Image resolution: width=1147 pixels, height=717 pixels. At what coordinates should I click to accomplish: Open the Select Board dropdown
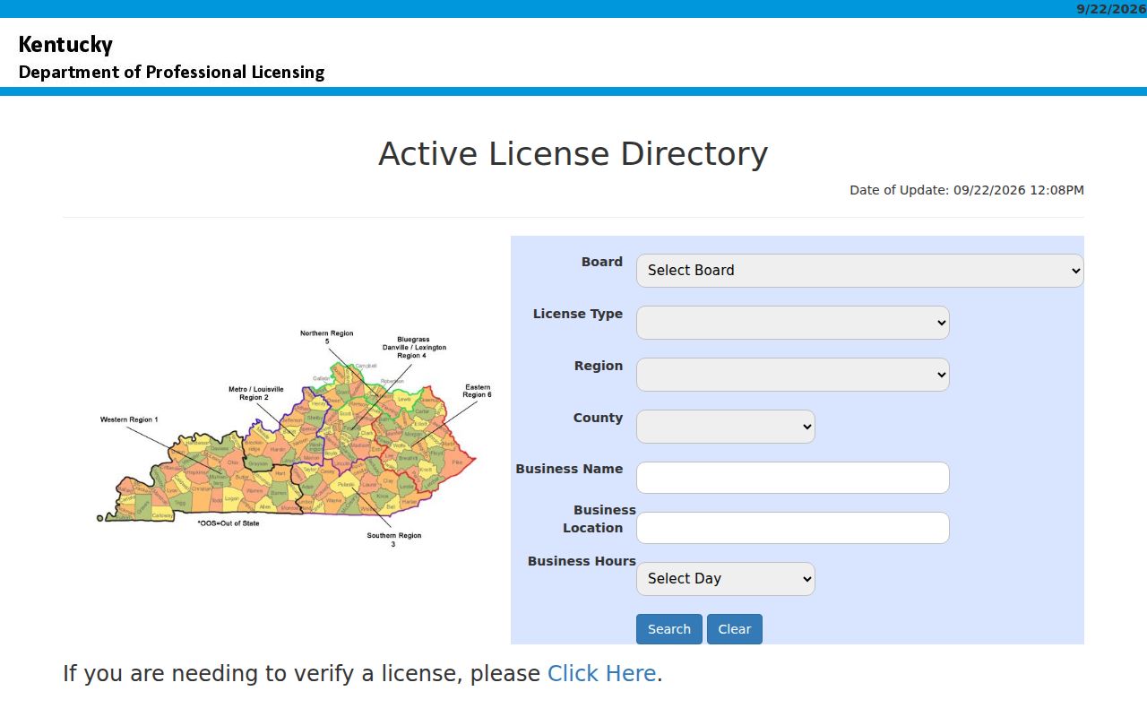click(x=859, y=271)
